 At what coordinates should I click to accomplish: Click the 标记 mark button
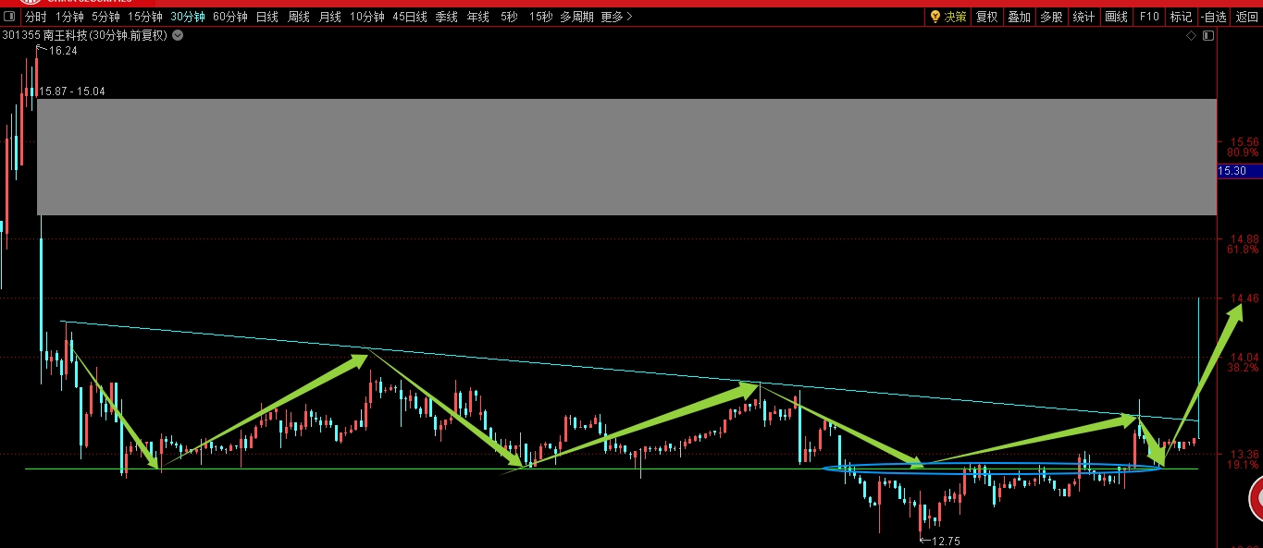(x=1181, y=17)
